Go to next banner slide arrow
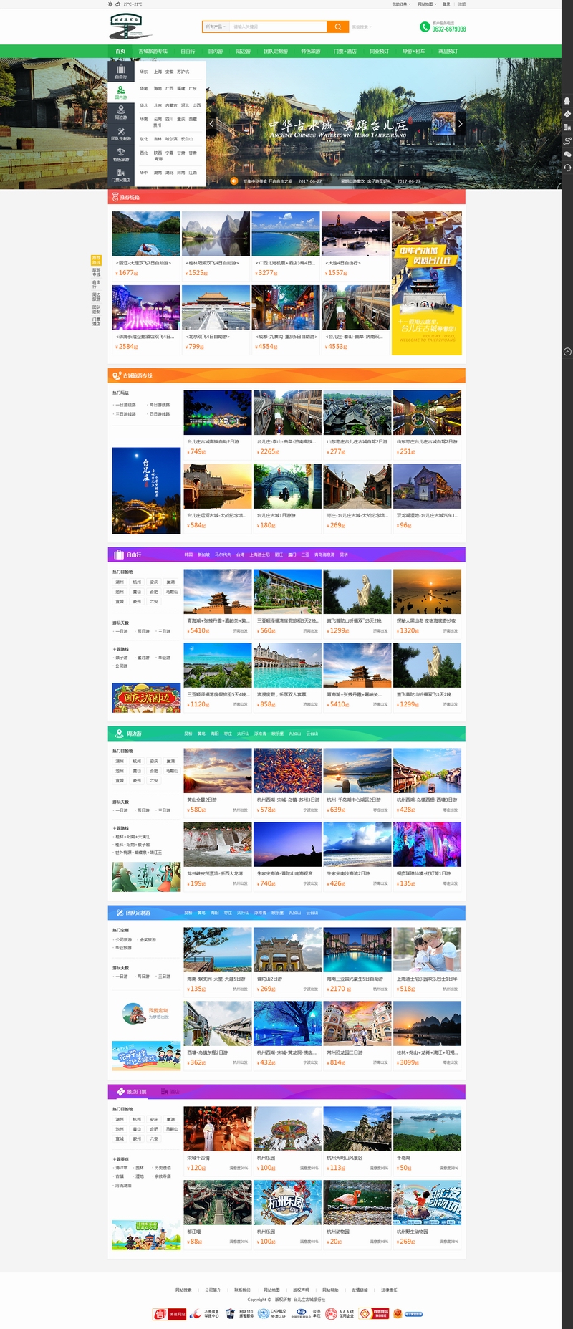Viewport: 573px width, 1329px height. pos(460,124)
